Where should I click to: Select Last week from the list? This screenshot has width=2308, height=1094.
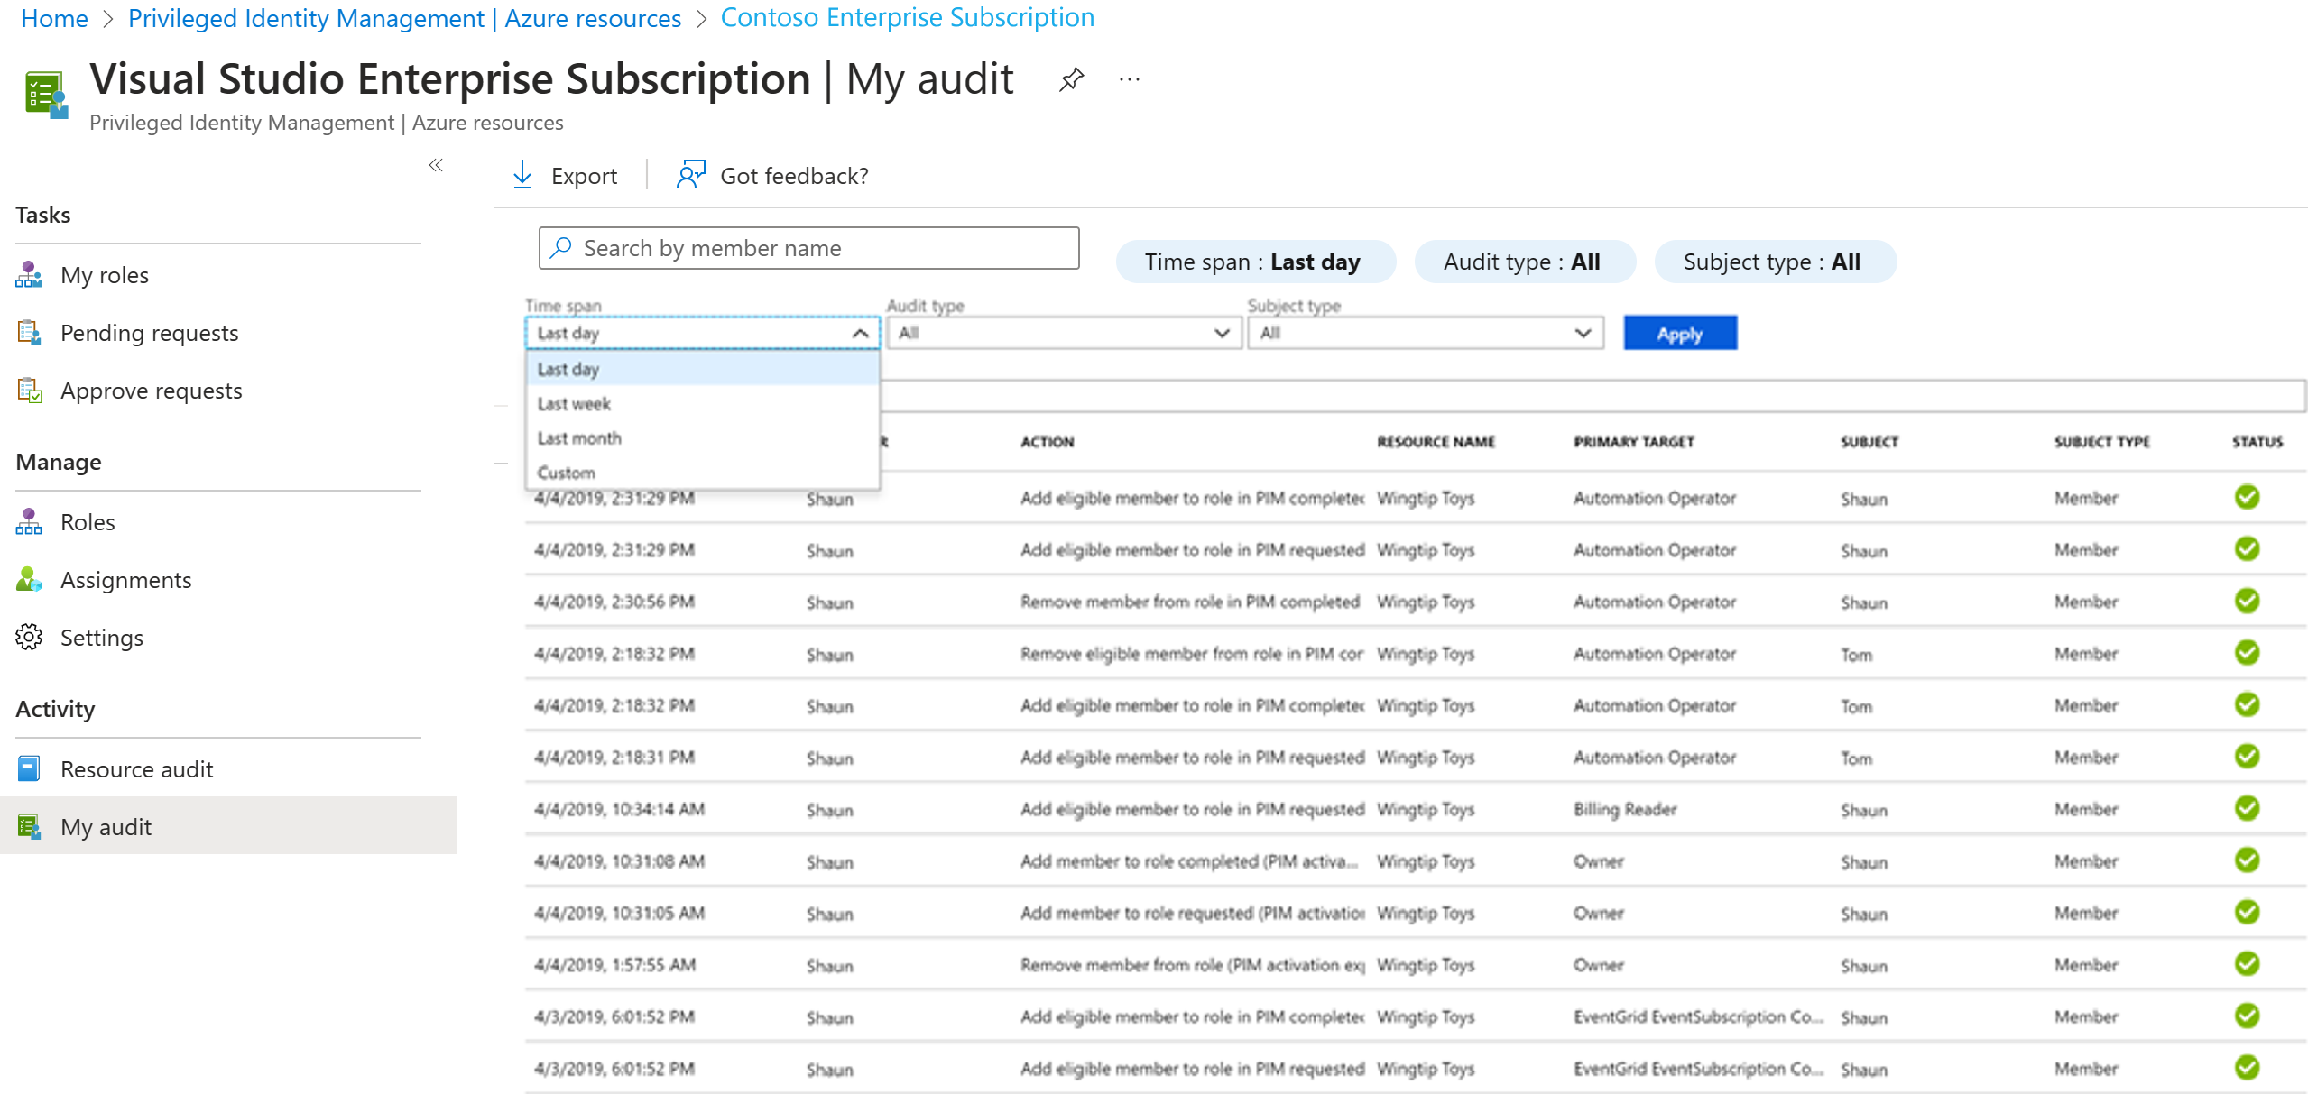pyautogui.click(x=575, y=404)
